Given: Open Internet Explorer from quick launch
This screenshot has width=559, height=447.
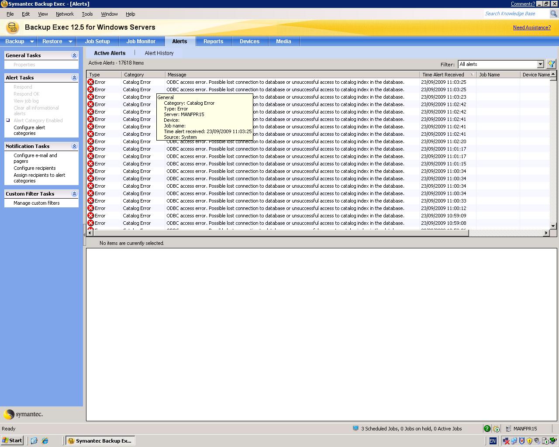Looking at the screenshot, I should [45, 440].
